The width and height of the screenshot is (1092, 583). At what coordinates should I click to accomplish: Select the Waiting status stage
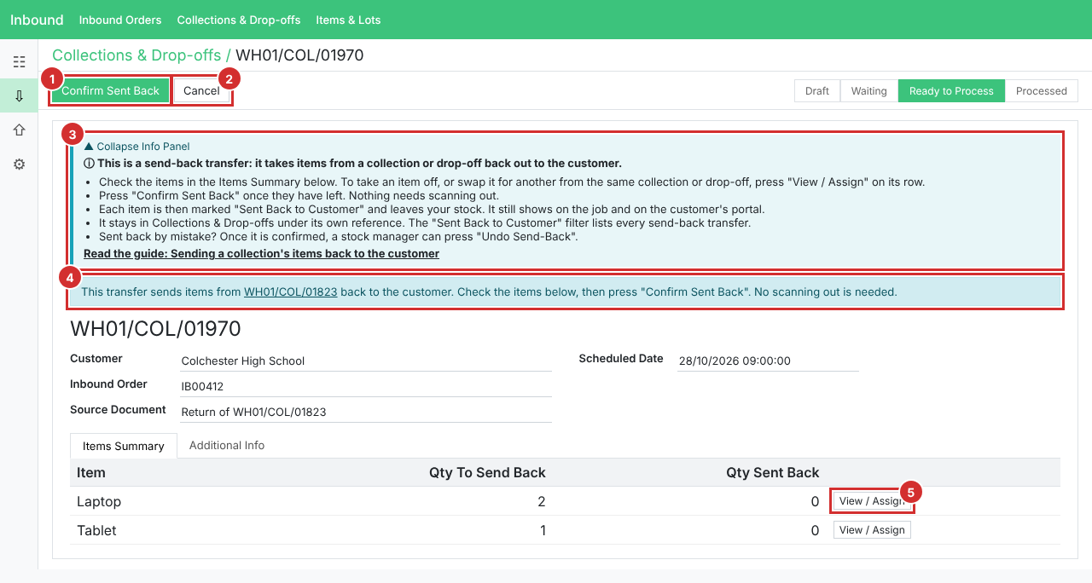pyautogui.click(x=868, y=90)
